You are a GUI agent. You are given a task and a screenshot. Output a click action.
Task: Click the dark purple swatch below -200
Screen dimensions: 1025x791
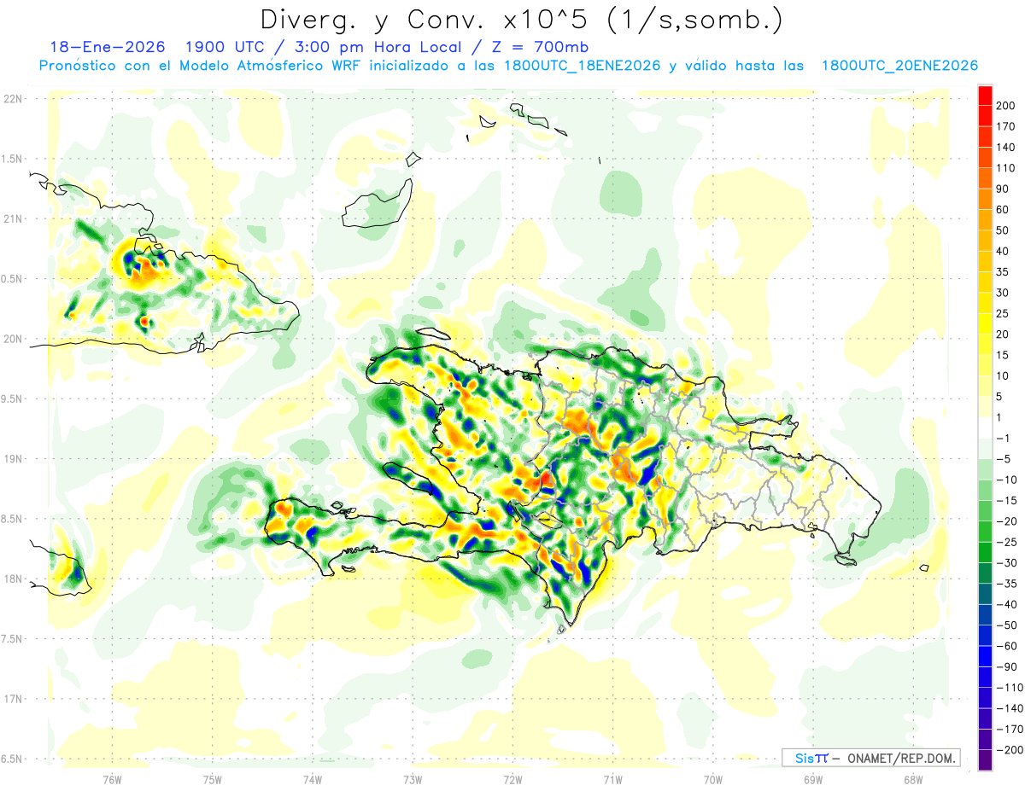click(985, 759)
